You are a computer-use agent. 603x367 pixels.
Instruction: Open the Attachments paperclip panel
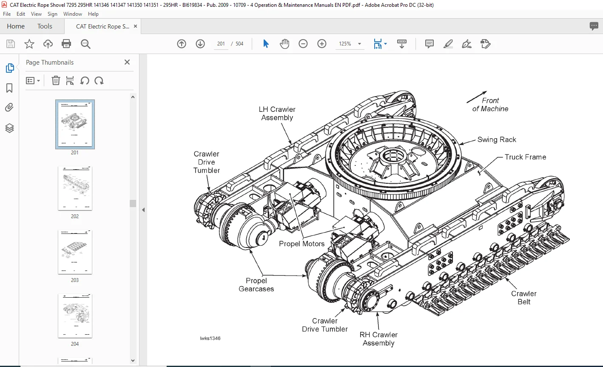click(9, 108)
